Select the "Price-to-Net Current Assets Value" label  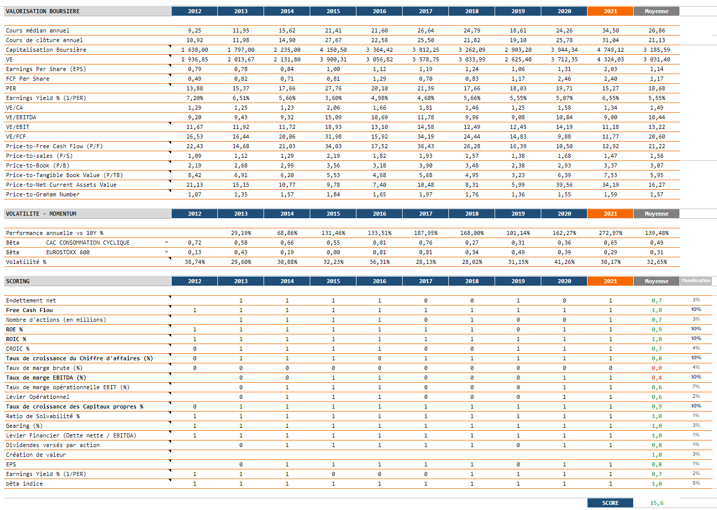point(61,185)
